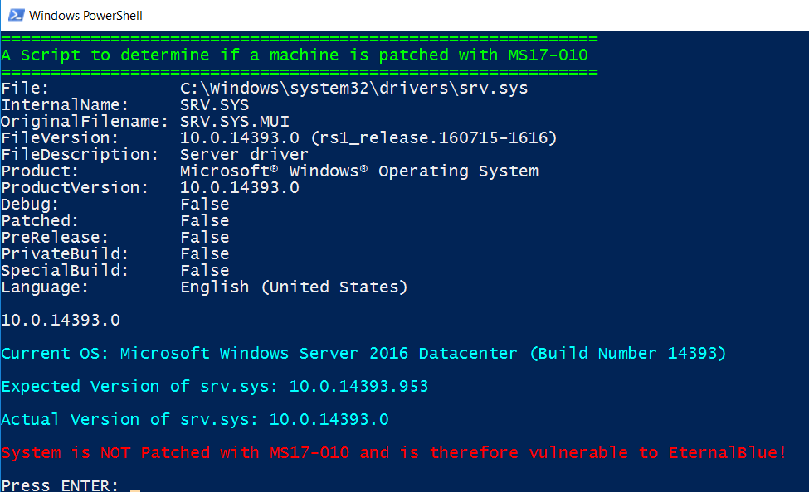Click the PowerShell icon in title bar
The width and height of the screenshot is (809, 492).
click(x=16, y=15)
